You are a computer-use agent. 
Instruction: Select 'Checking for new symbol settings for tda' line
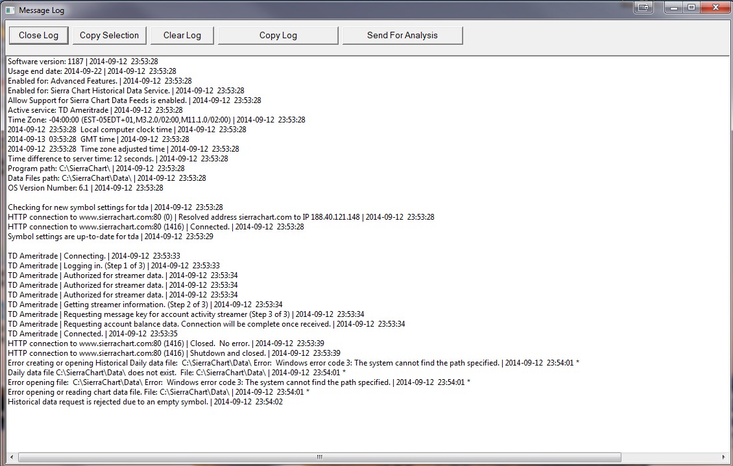tap(115, 208)
